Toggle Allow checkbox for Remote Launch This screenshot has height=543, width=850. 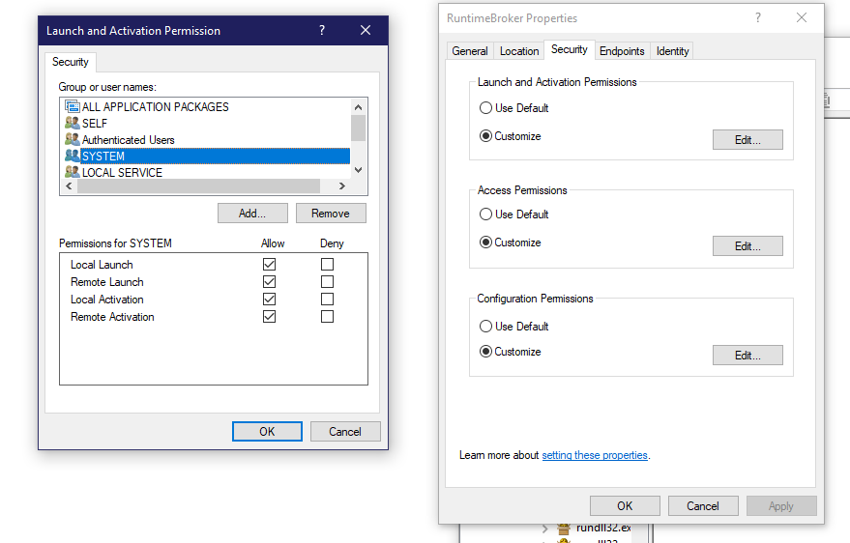coord(269,281)
